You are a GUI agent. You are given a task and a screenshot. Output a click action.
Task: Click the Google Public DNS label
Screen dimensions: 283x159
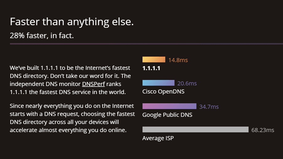(167, 115)
